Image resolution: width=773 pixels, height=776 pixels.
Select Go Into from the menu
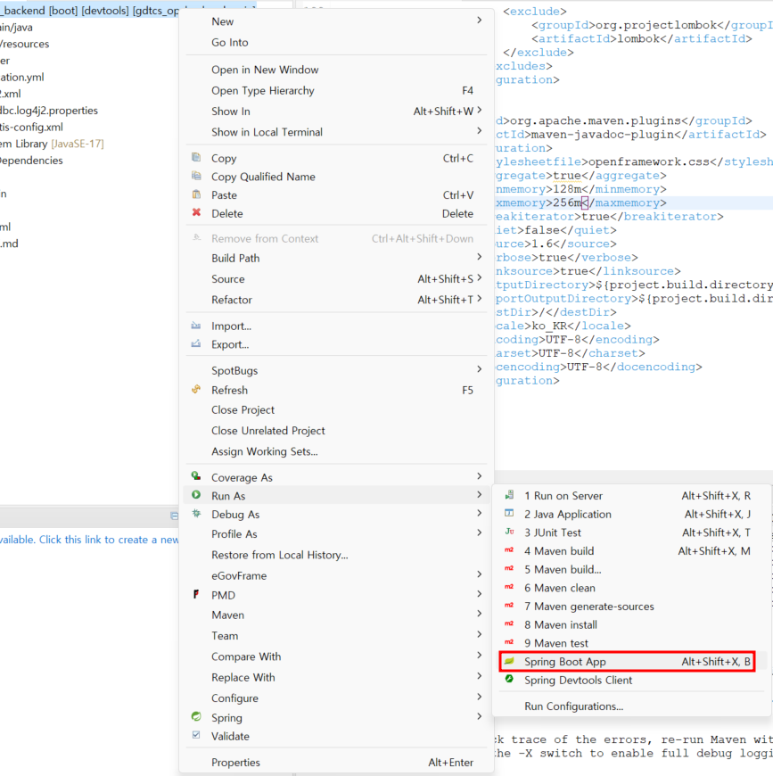click(336, 43)
